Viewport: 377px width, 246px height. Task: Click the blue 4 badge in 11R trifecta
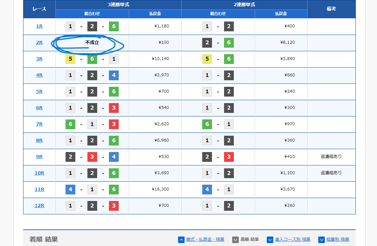click(70, 190)
